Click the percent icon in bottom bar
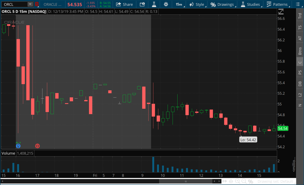Viewport: 304px width, 185px height. click(x=251, y=181)
